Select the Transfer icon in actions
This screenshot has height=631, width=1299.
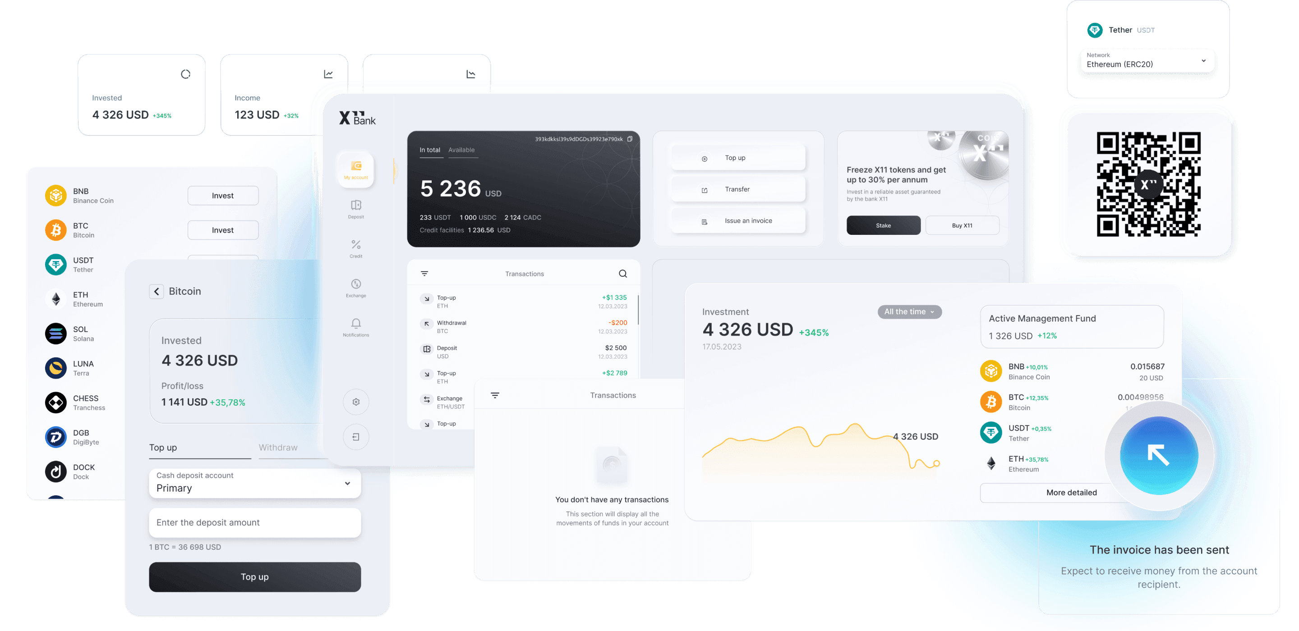click(x=705, y=190)
